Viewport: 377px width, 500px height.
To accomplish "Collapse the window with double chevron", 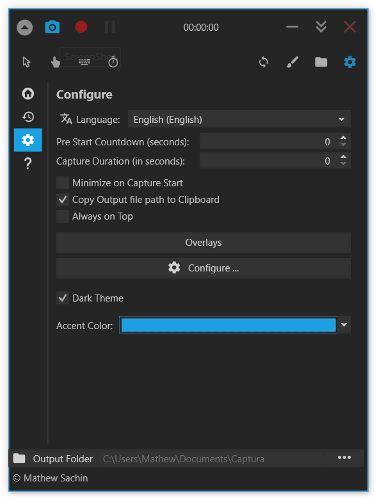I will (321, 27).
